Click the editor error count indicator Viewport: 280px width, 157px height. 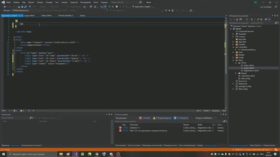click(x=15, y=111)
